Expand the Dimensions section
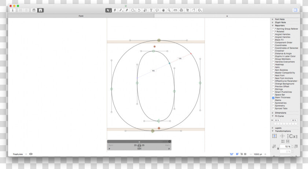The image size is (308, 169). tap(273, 113)
